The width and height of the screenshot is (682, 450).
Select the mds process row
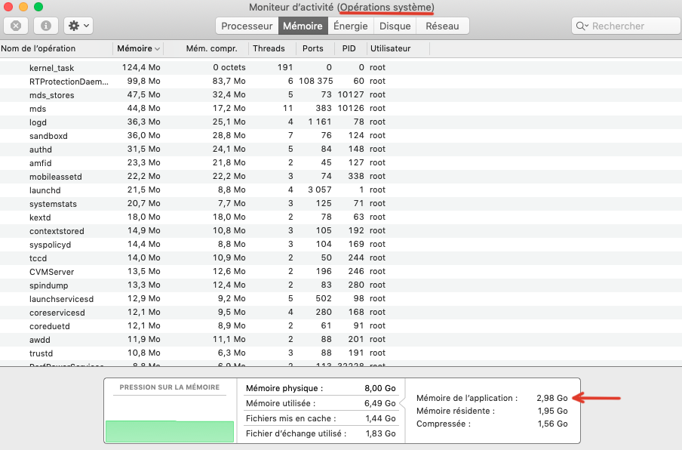[341, 109]
